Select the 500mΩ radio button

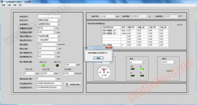point(165,71)
